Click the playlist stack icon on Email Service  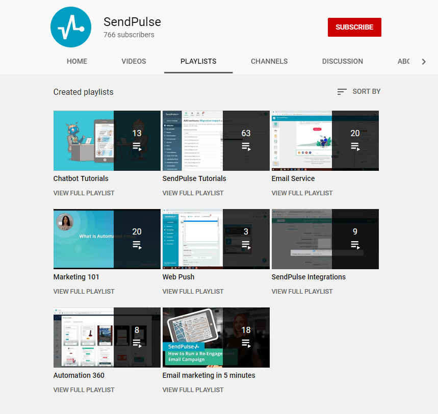pos(355,147)
